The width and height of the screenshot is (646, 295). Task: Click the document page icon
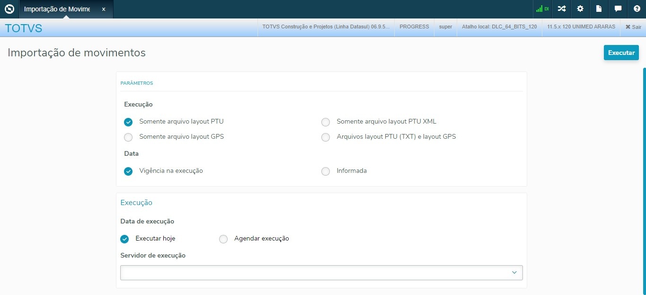click(599, 9)
